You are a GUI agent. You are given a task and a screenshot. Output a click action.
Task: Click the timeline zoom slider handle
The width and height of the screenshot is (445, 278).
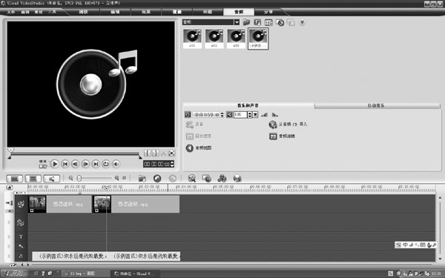[79, 178]
